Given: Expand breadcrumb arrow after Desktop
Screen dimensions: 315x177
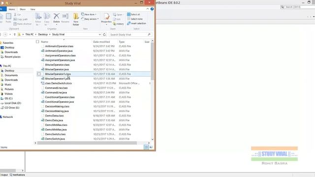Looking at the screenshot, I should pos(50,34).
